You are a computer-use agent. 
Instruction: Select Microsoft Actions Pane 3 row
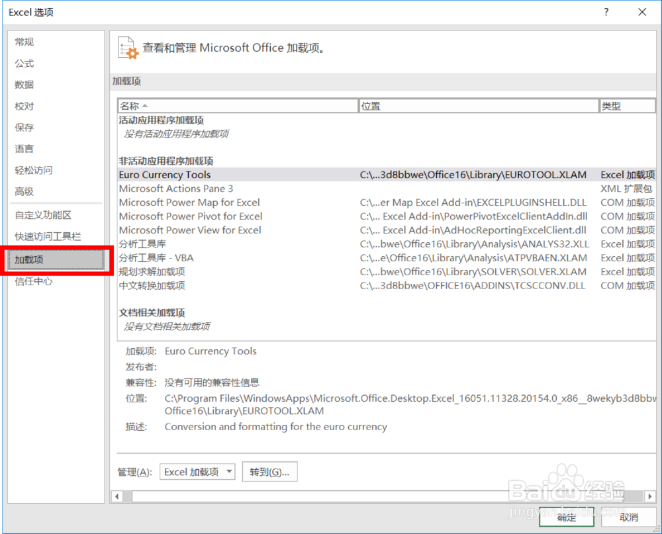(x=387, y=189)
